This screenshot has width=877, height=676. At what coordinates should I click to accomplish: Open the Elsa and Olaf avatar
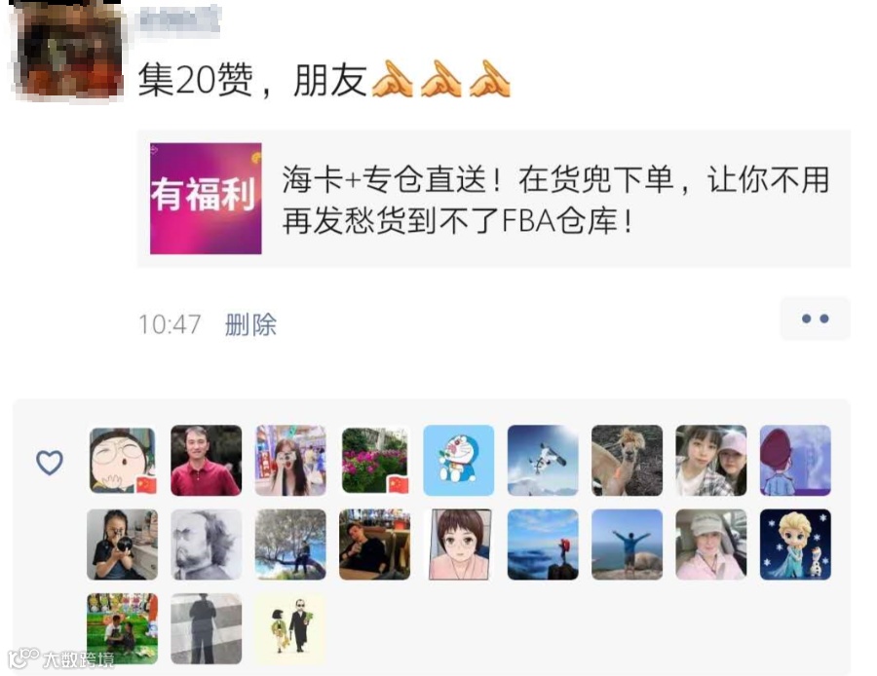795,545
